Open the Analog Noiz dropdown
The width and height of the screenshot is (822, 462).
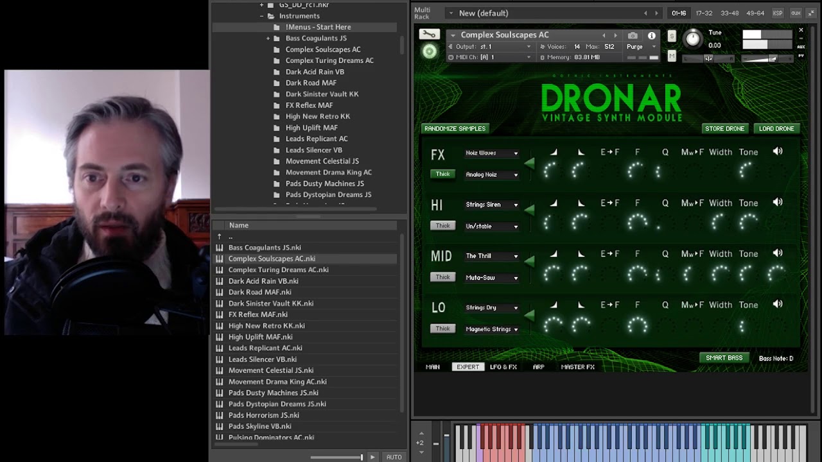492,175
